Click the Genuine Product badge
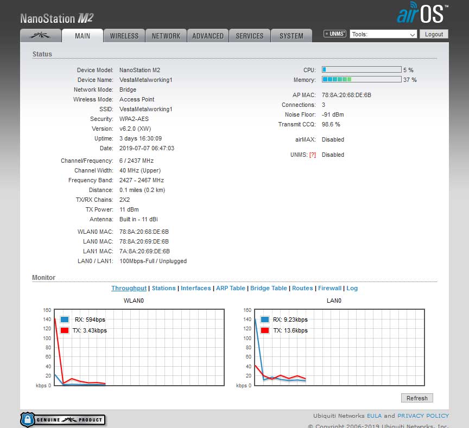469x428 pixels. [63, 420]
